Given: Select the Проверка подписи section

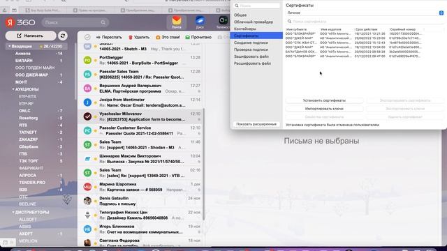Looking at the screenshot, I should [251, 50].
